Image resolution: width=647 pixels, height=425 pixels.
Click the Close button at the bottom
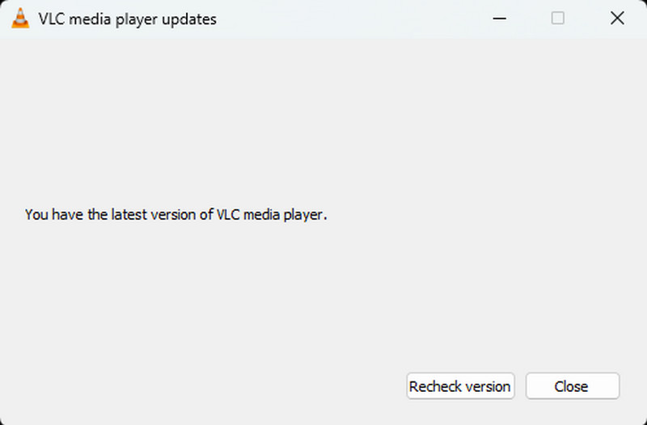(572, 386)
